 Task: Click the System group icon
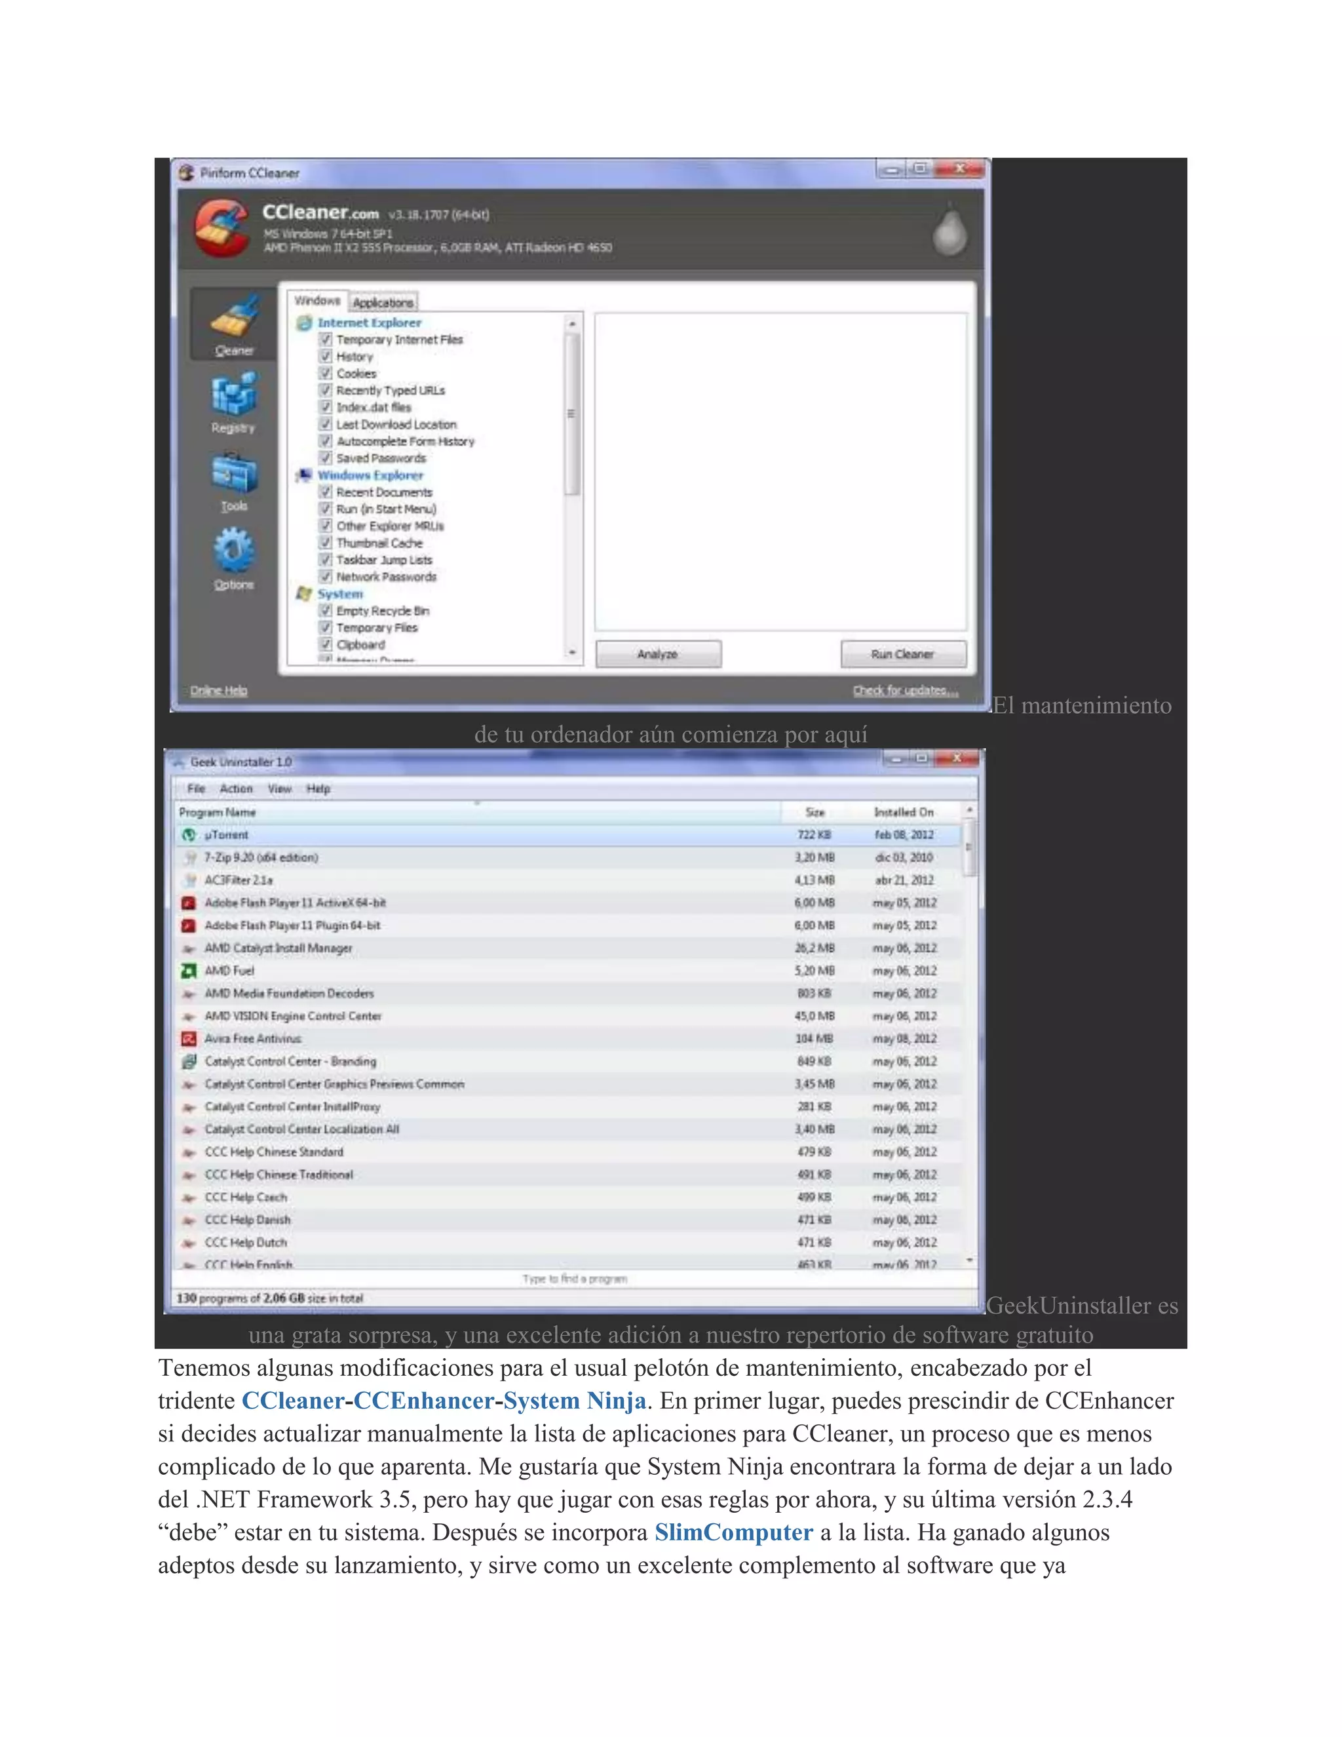point(303,594)
